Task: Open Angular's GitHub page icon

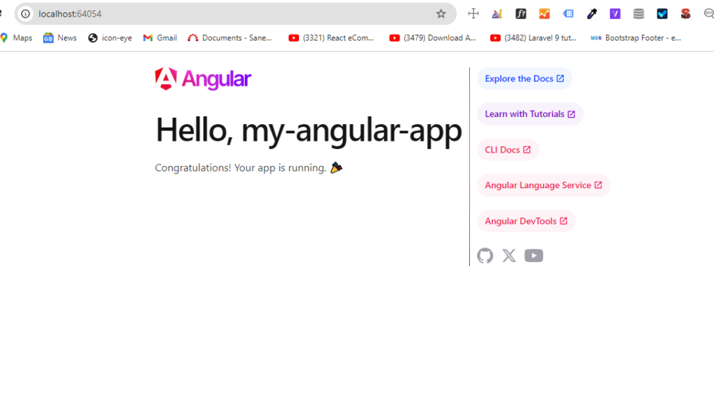Action: (485, 256)
